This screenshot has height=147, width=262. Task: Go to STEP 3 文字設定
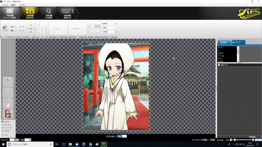49,13
